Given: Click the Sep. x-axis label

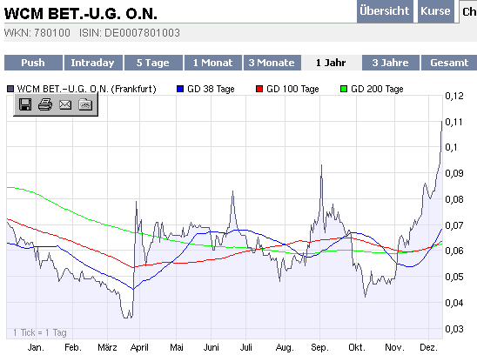Looking at the screenshot, I should coord(319,347).
